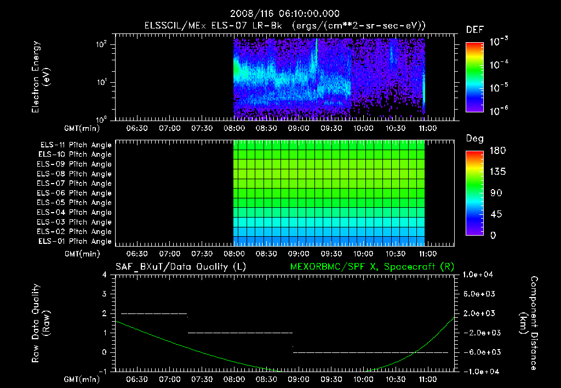Click the 10^-3 DEF scale value
The image size is (561, 388).
(x=499, y=42)
